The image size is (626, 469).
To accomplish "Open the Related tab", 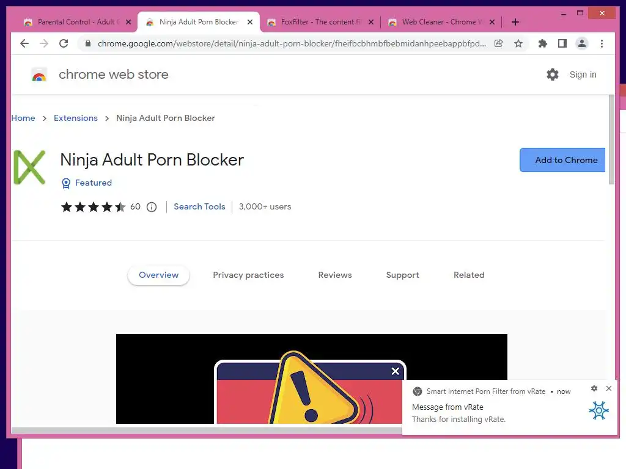I will point(469,275).
